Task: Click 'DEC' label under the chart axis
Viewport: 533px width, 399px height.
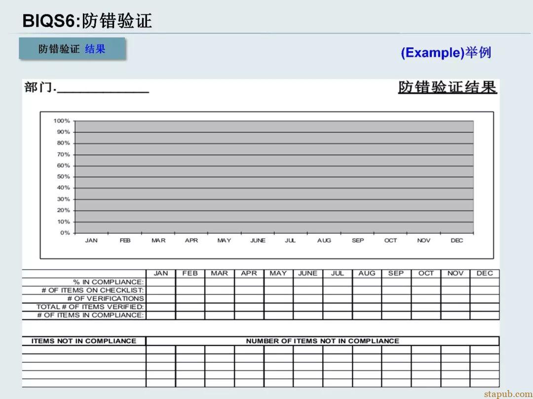Action: pos(457,240)
